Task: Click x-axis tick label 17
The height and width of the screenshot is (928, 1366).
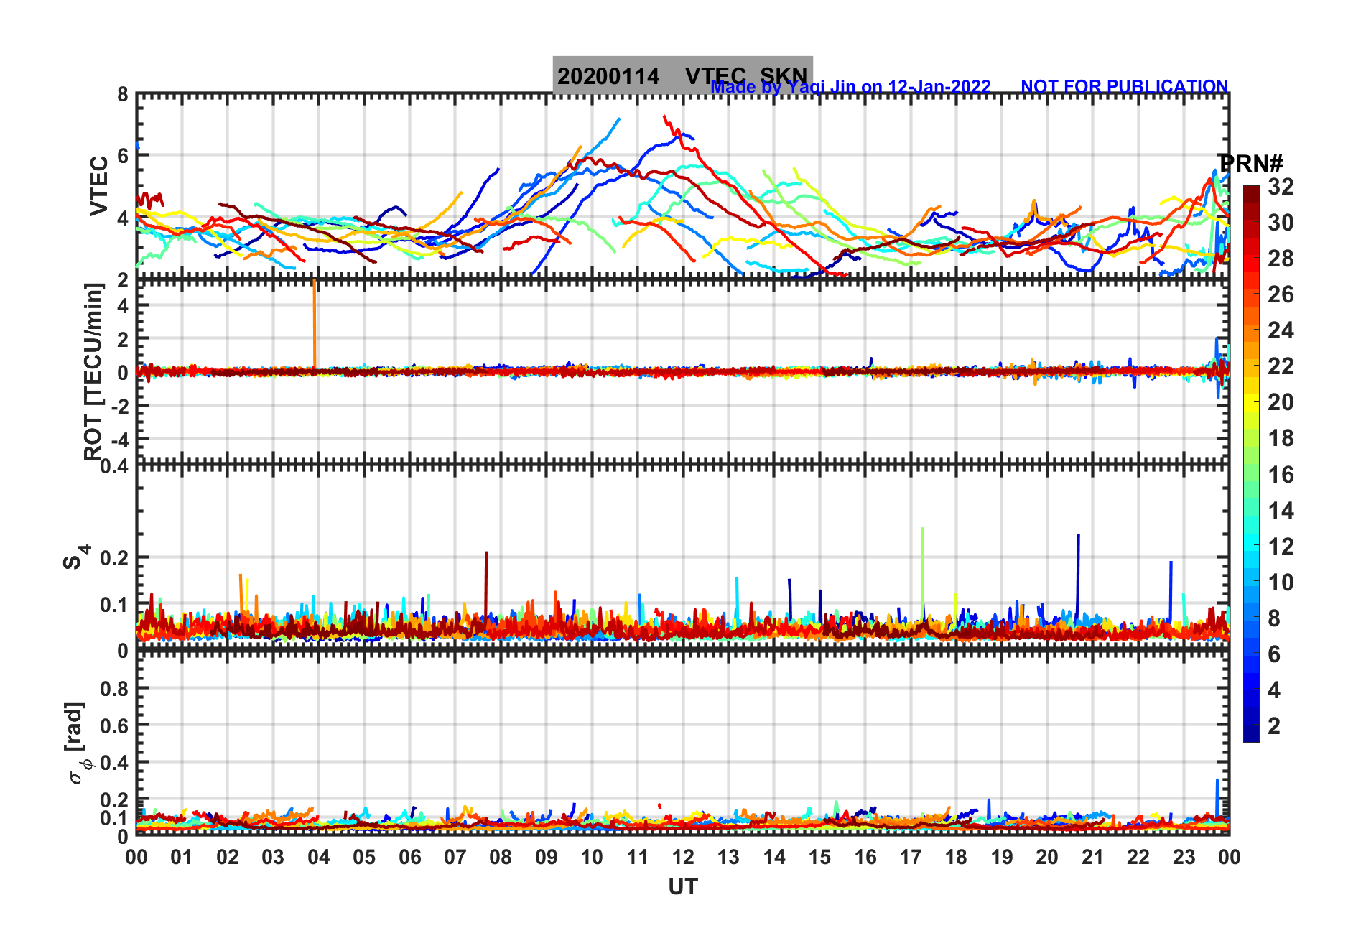Action: [x=911, y=857]
